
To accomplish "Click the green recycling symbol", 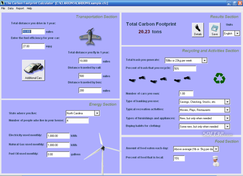I will pos(220,78).
